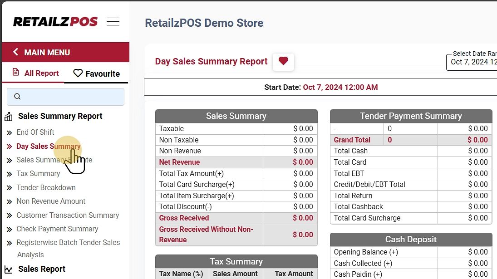Switch to the Favourite tab
Screen dimensions: 497x279
[x=96, y=73]
